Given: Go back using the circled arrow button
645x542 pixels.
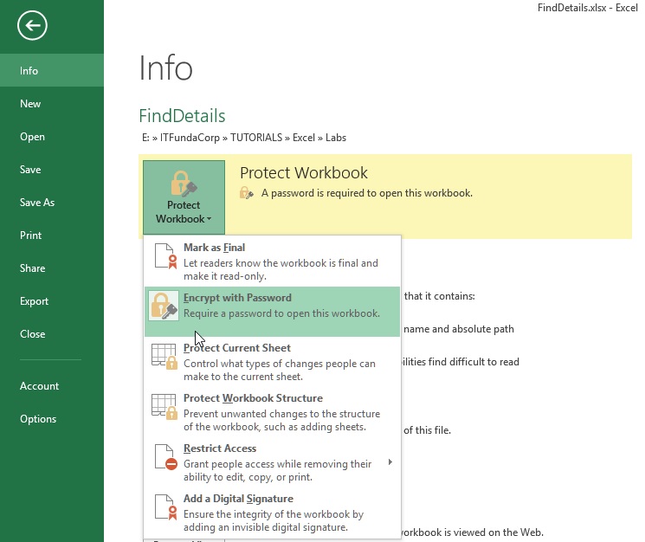Looking at the screenshot, I should (32, 25).
